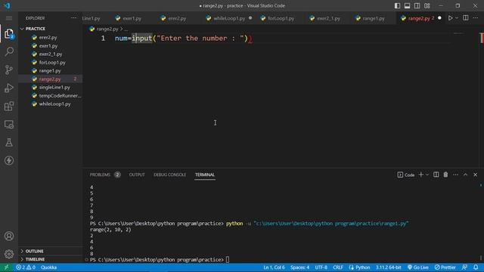Open the hamburger application menu
The height and width of the screenshot is (272, 484).
(x=9, y=18)
